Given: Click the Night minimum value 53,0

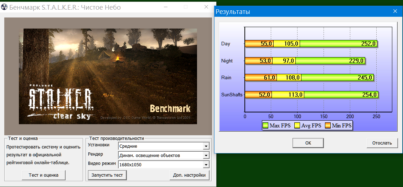Looking at the screenshot, I should point(265,61).
